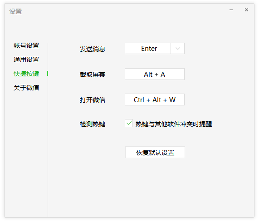Click the vertical divider beside the sidebar
This screenshot has width=264, height=224.
click(x=48, y=130)
